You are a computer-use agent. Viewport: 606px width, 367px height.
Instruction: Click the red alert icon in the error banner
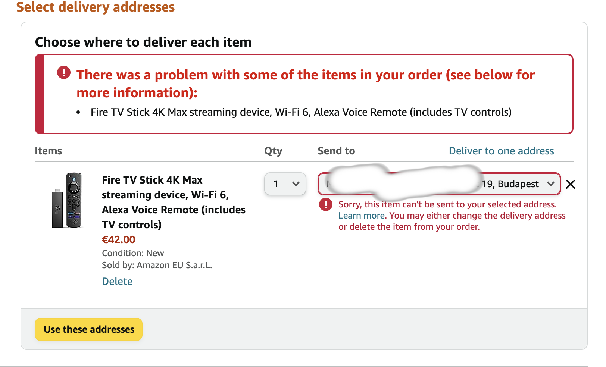coord(64,72)
